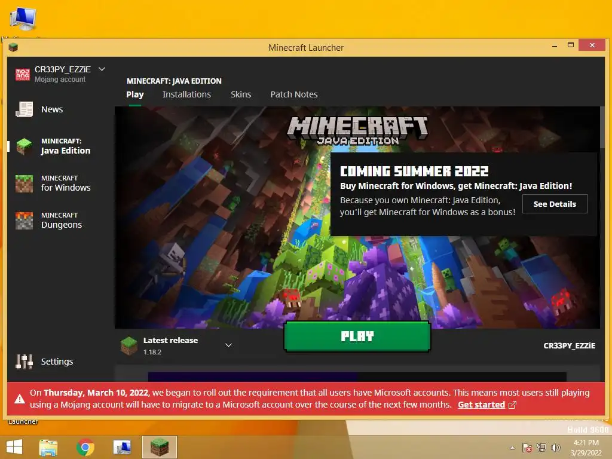Click the Coming Summer 2022 headline
Screen dimensions: 612x459
pyautogui.click(x=414, y=172)
